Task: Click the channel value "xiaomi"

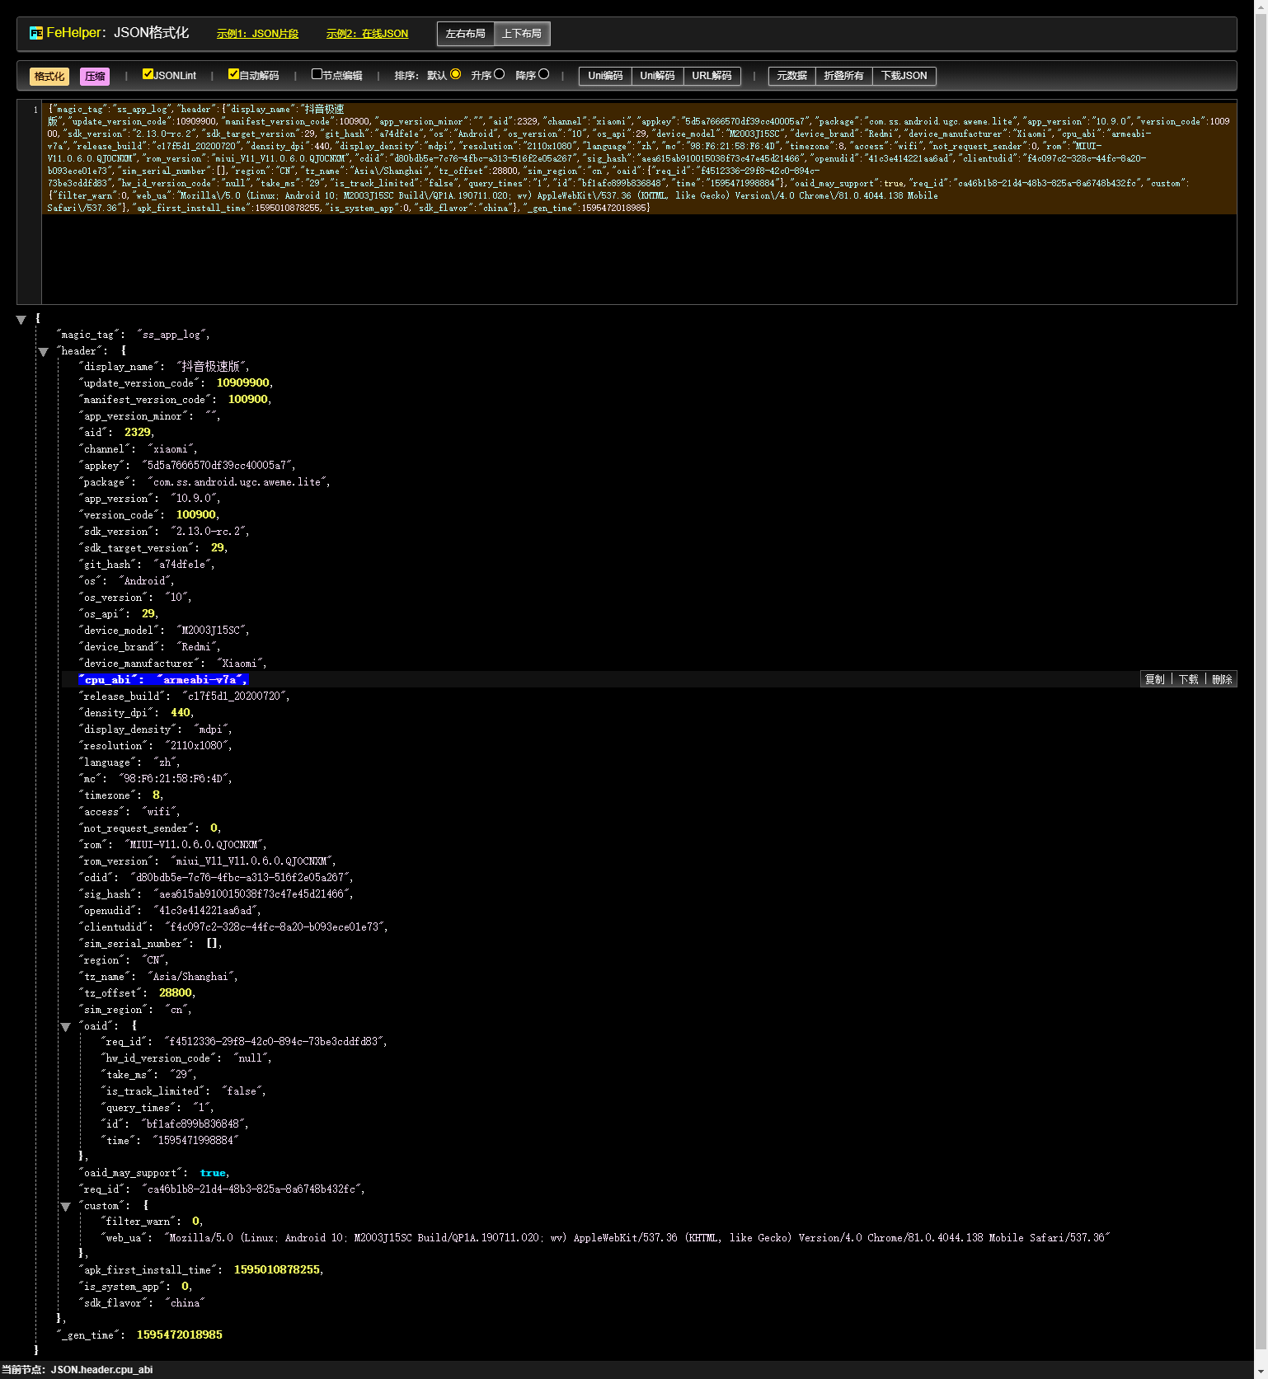Action: 170,449
